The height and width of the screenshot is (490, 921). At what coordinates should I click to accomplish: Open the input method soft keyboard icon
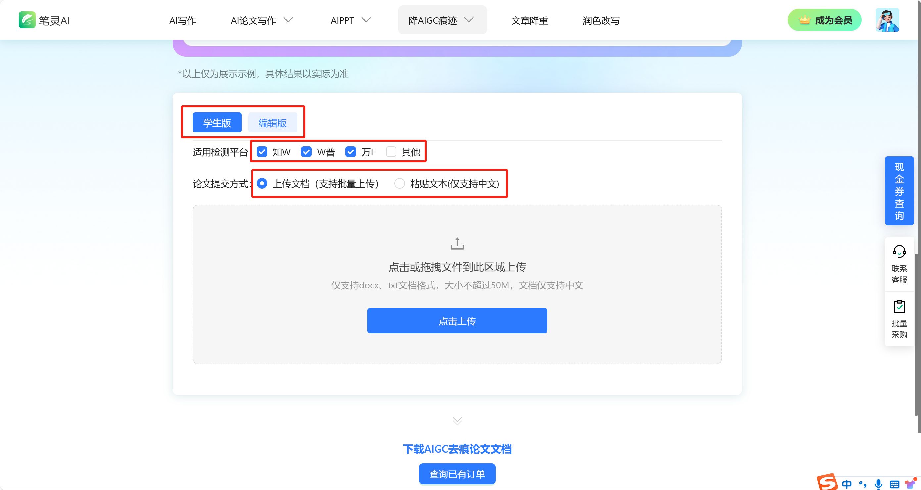click(894, 484)
